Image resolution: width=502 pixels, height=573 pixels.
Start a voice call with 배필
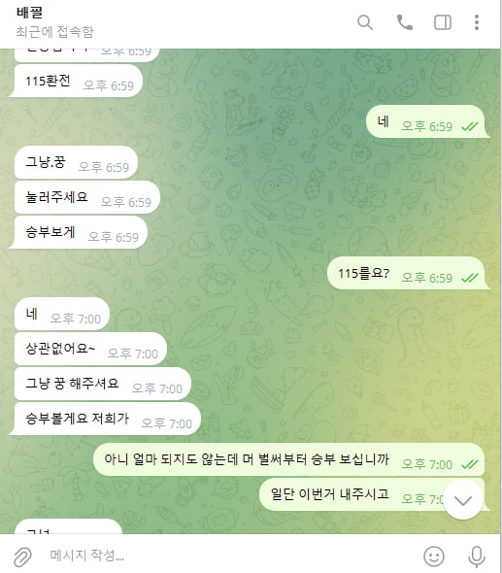(x=405, y=22)
